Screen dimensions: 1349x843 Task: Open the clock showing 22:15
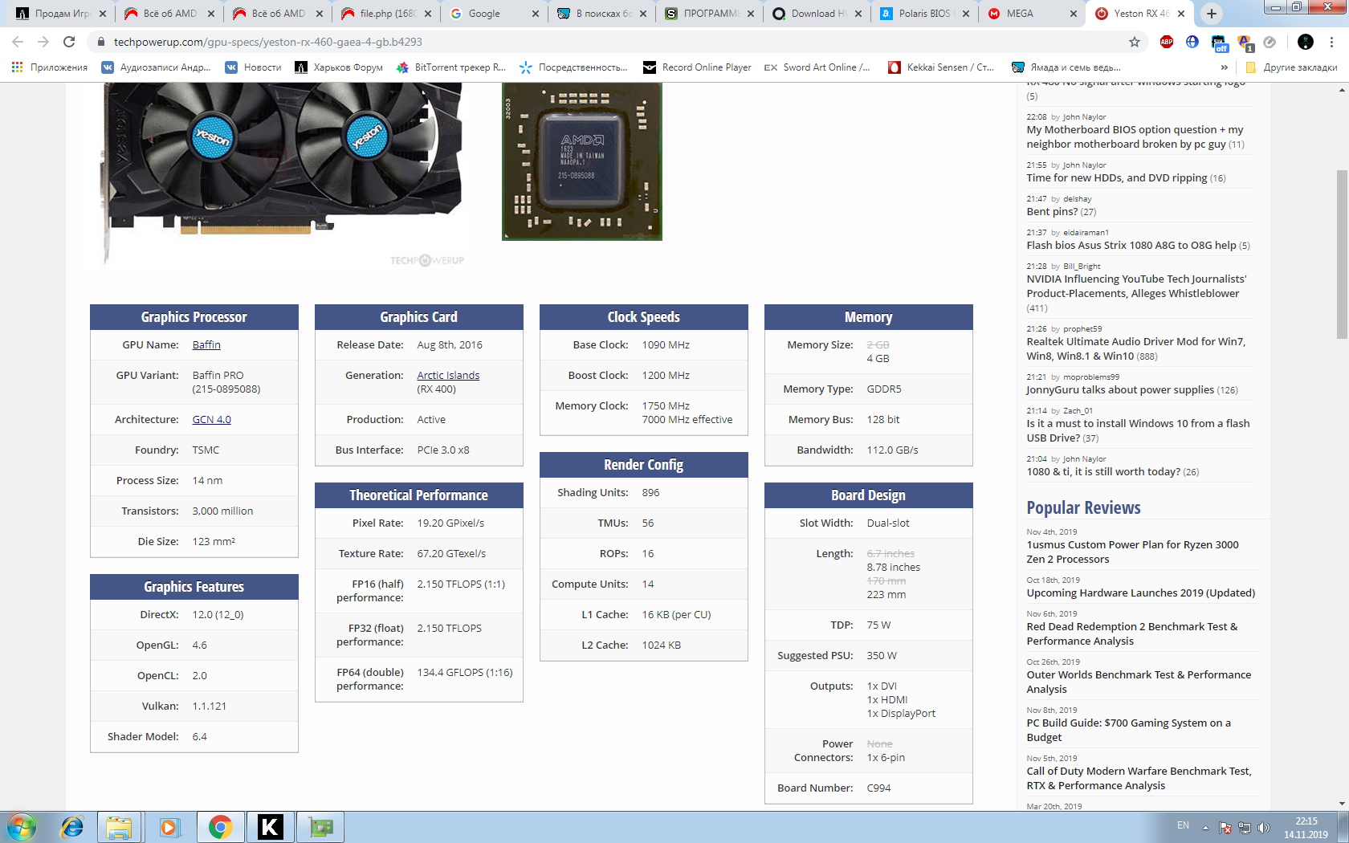1306,828
